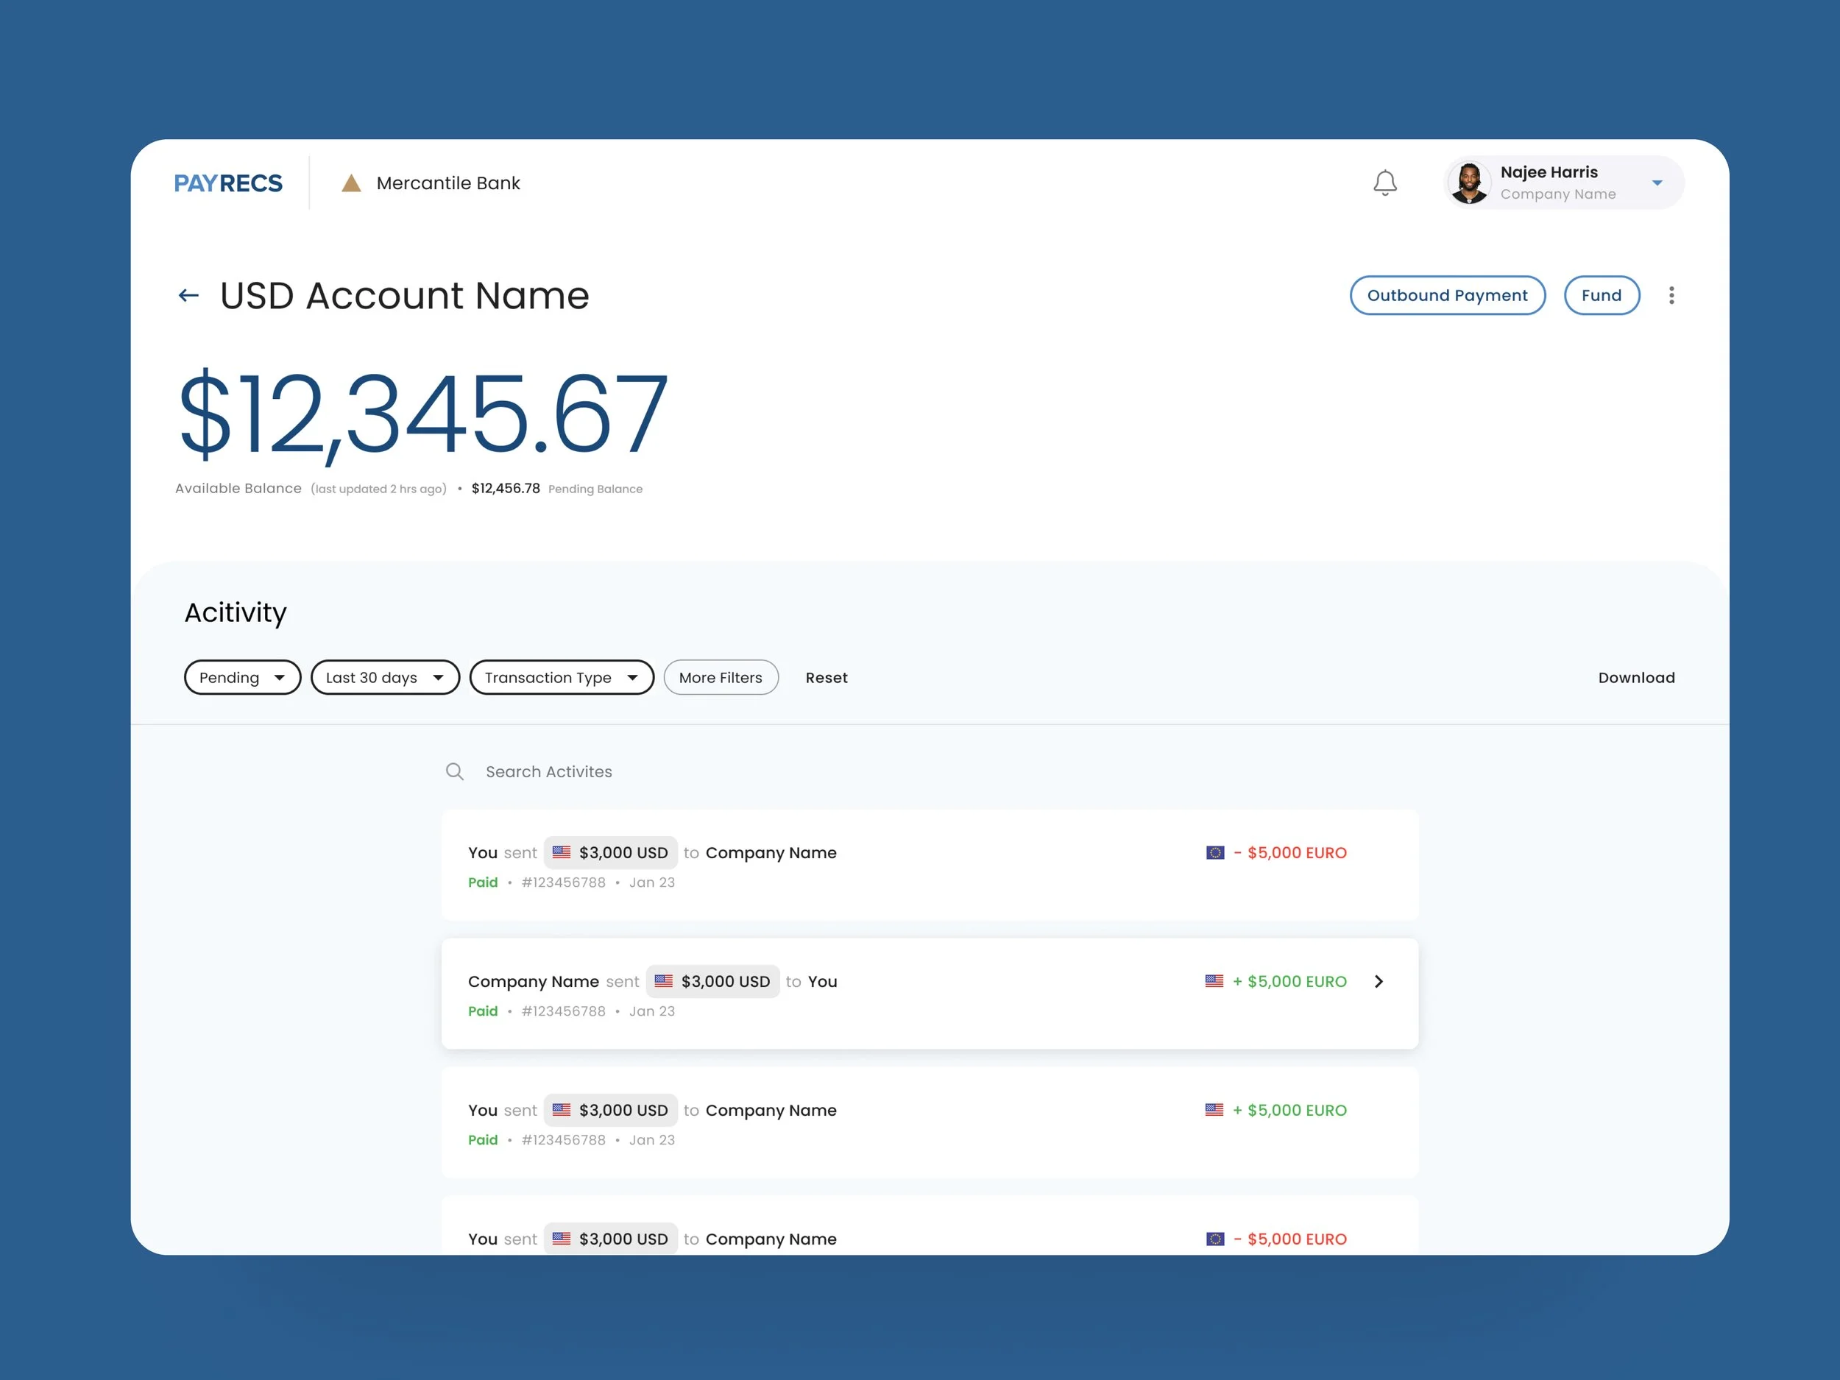The image size is (1840, 1380).
Task: Click the USD Account Name heading
Action: 404,295
